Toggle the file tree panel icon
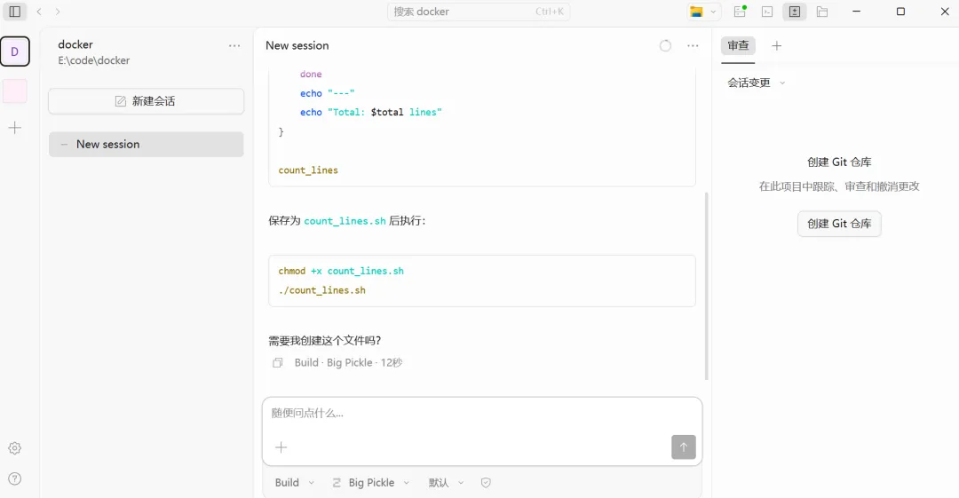The width and height of the screenshot is (959, 498). (x=822, y=12)
